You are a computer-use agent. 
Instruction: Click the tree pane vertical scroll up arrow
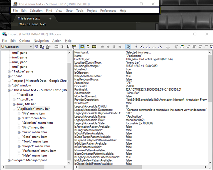(x=69, y=53)
